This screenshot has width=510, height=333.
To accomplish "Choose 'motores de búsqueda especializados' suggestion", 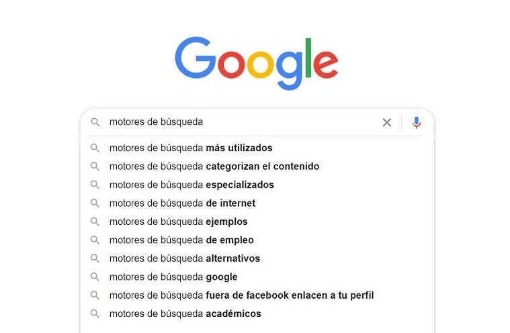I will pos(257,185).
